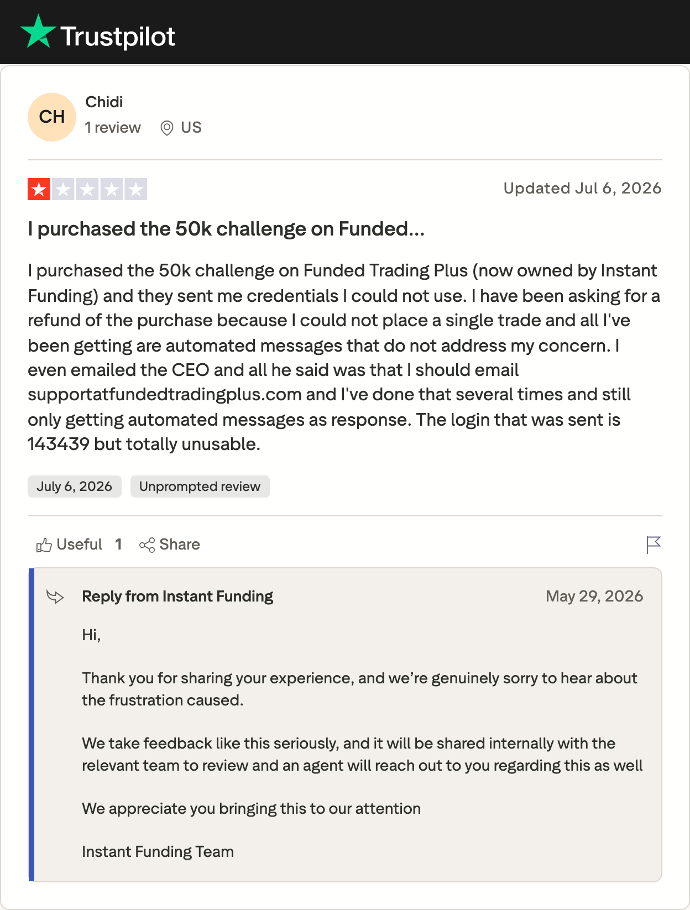
Task: Click the one-star rating image
Action: [87, 189]
